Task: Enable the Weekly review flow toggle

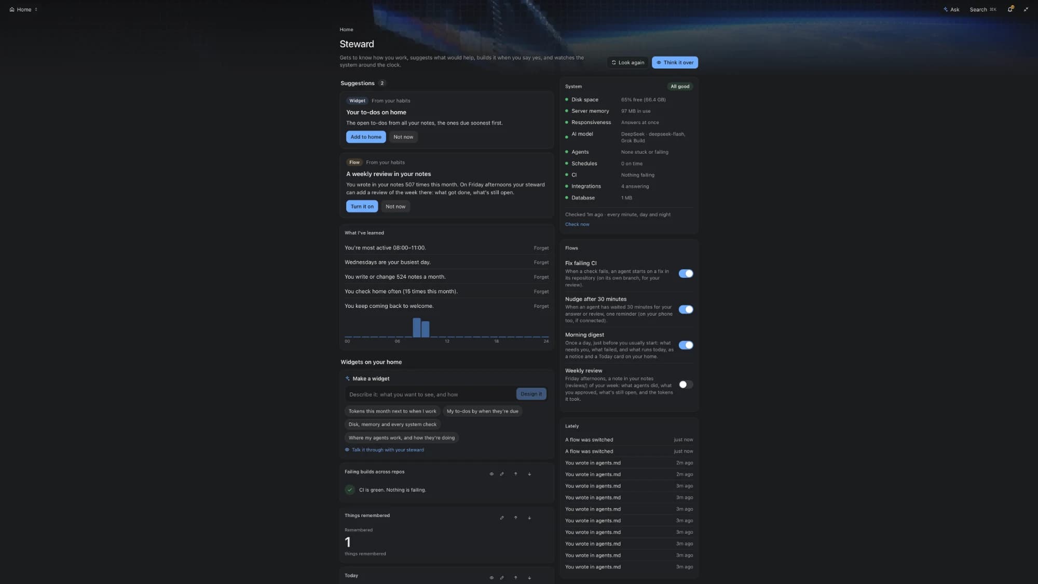Action: [686, 385]
